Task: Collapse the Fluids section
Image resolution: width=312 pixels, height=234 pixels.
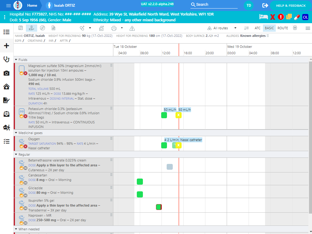Action: click(x=16, y=60)
